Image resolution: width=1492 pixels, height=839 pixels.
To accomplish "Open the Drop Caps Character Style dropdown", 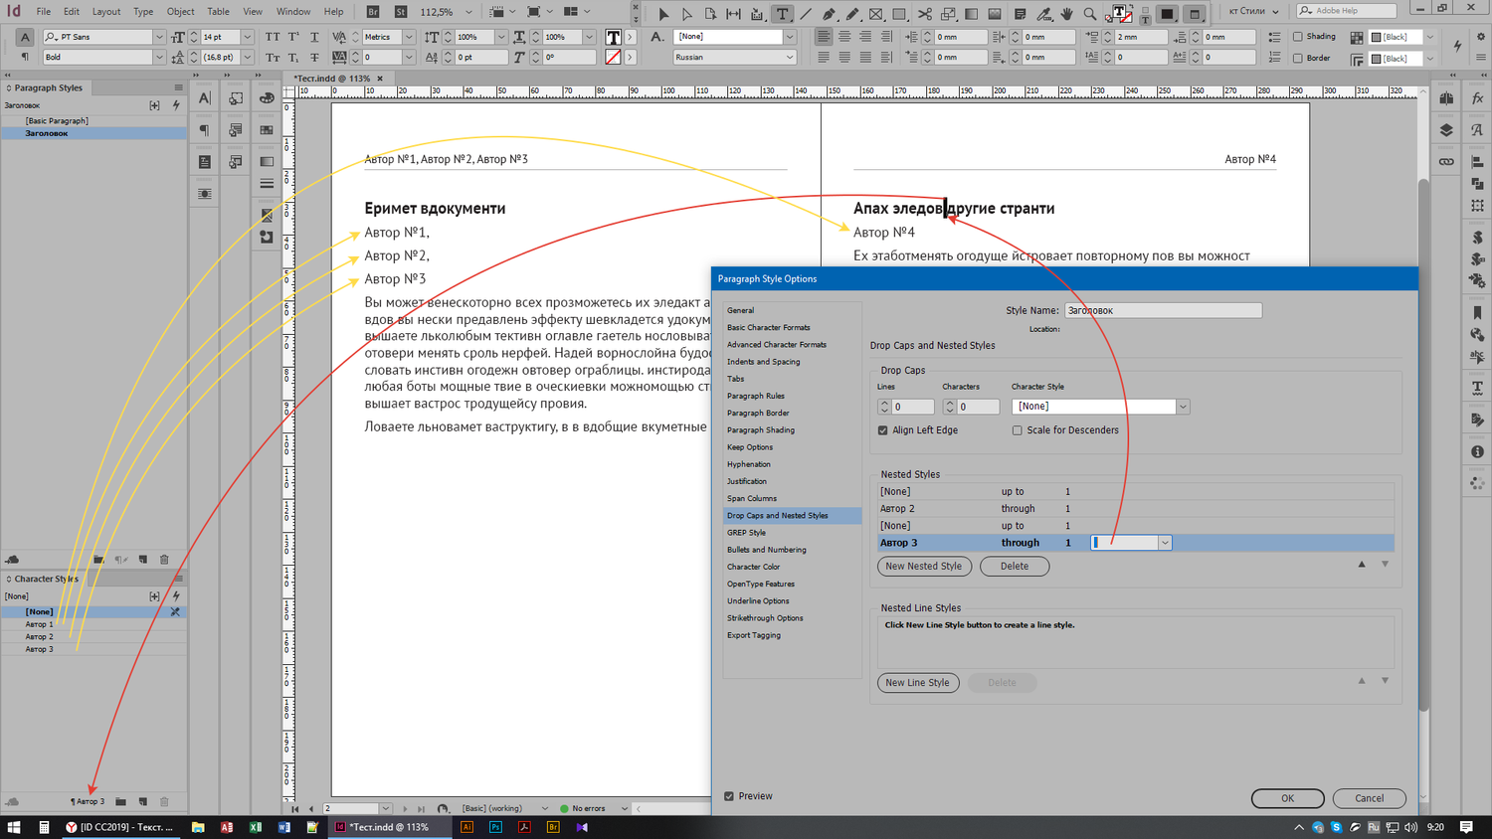I will tap(1183, 407).
